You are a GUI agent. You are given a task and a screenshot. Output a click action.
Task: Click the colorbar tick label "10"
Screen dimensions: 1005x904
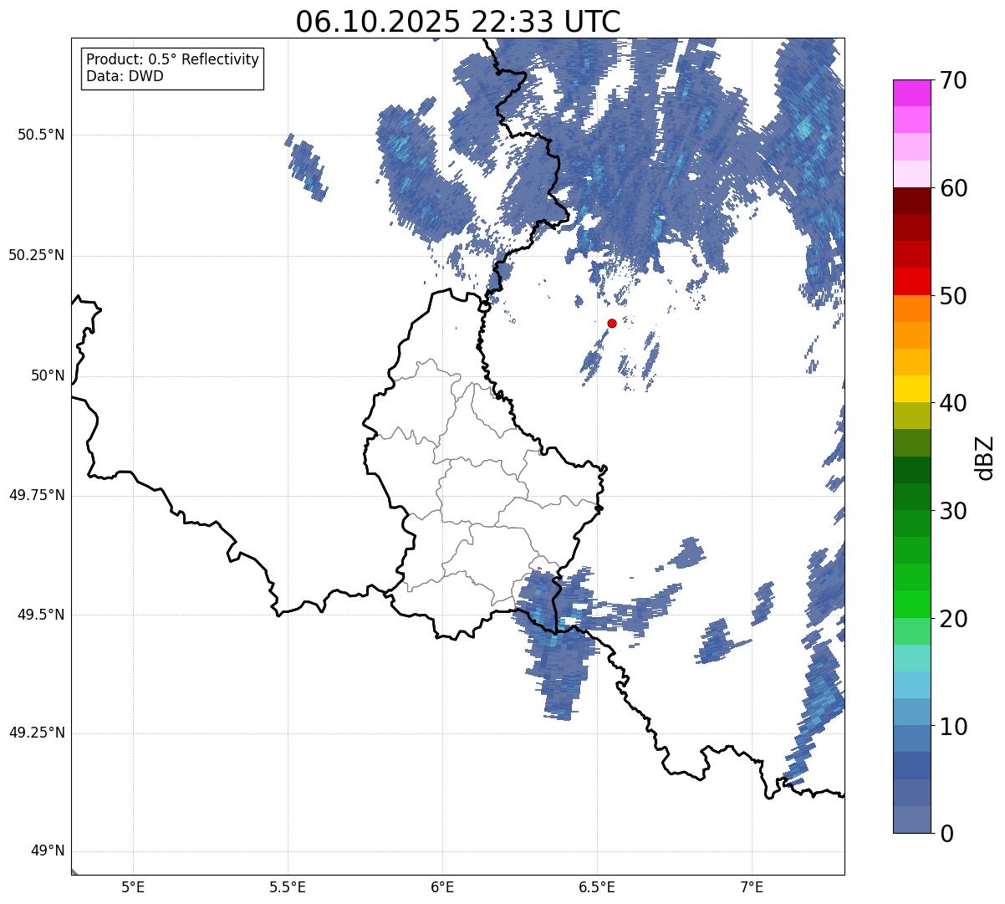pyautogui.click(x=953, y=726)
